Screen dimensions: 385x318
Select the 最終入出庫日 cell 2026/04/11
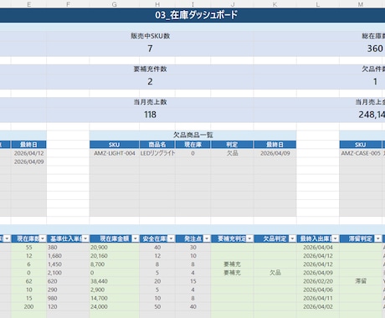point(318,298)
